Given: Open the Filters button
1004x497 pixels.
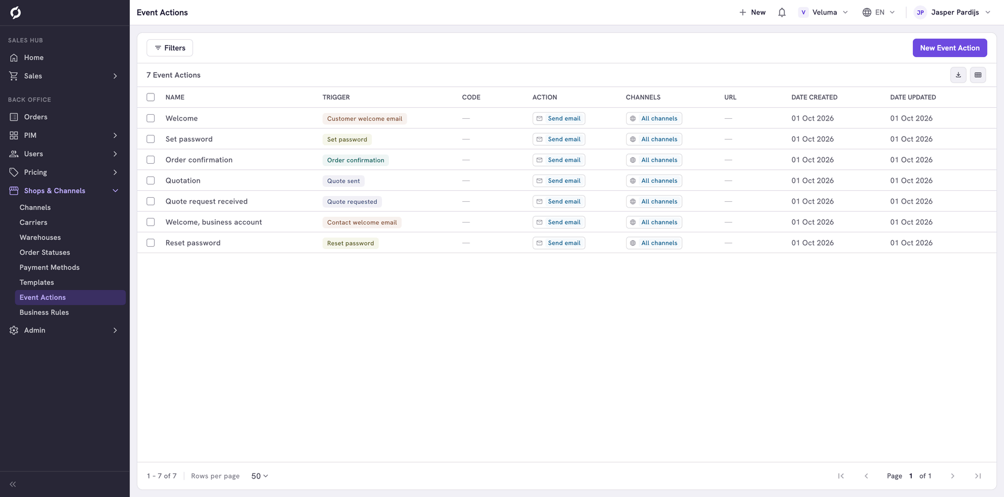Looking at the screenshot, I should tap(170, 48).
